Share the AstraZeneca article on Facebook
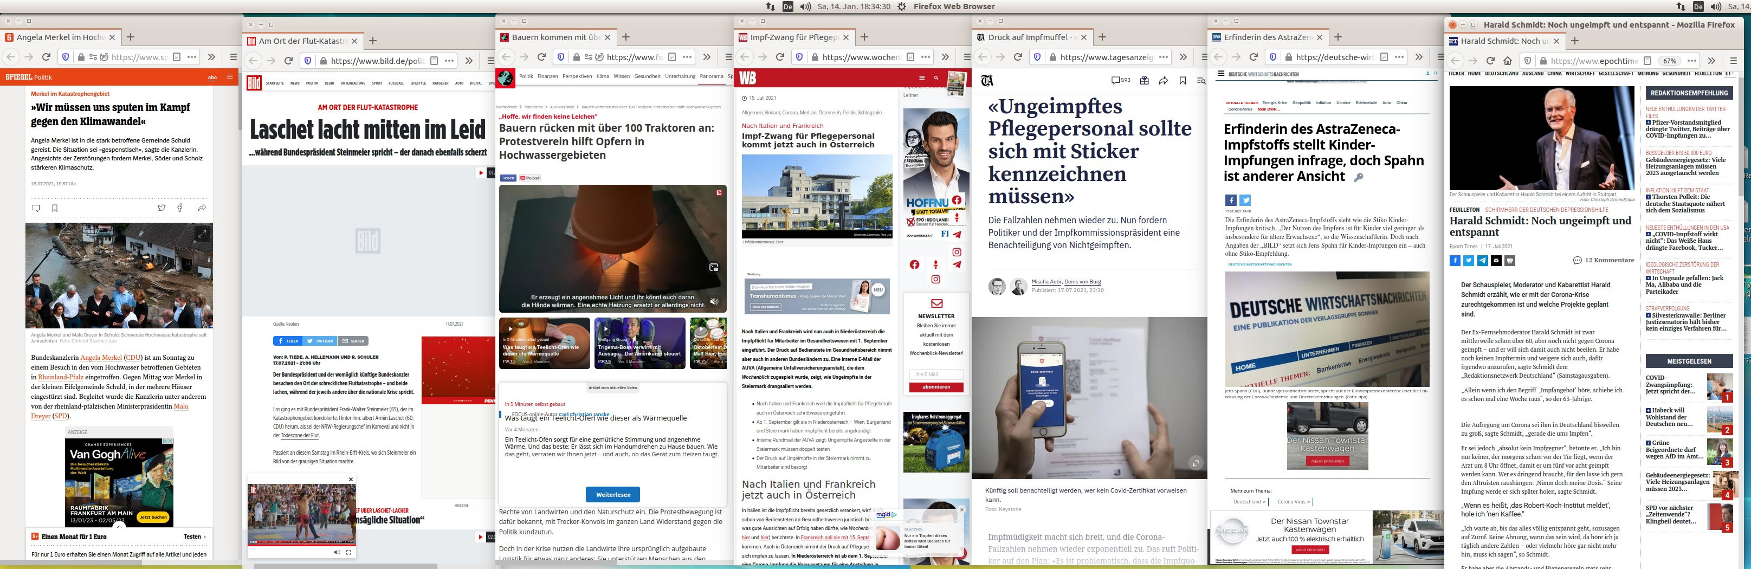This screenshot has height=569, width=1751. [x=1230, y=200]
